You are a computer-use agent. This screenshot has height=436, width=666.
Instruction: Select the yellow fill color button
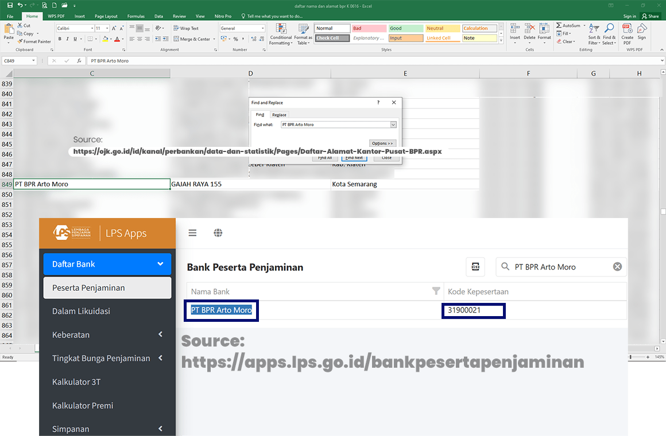(106, 39)
